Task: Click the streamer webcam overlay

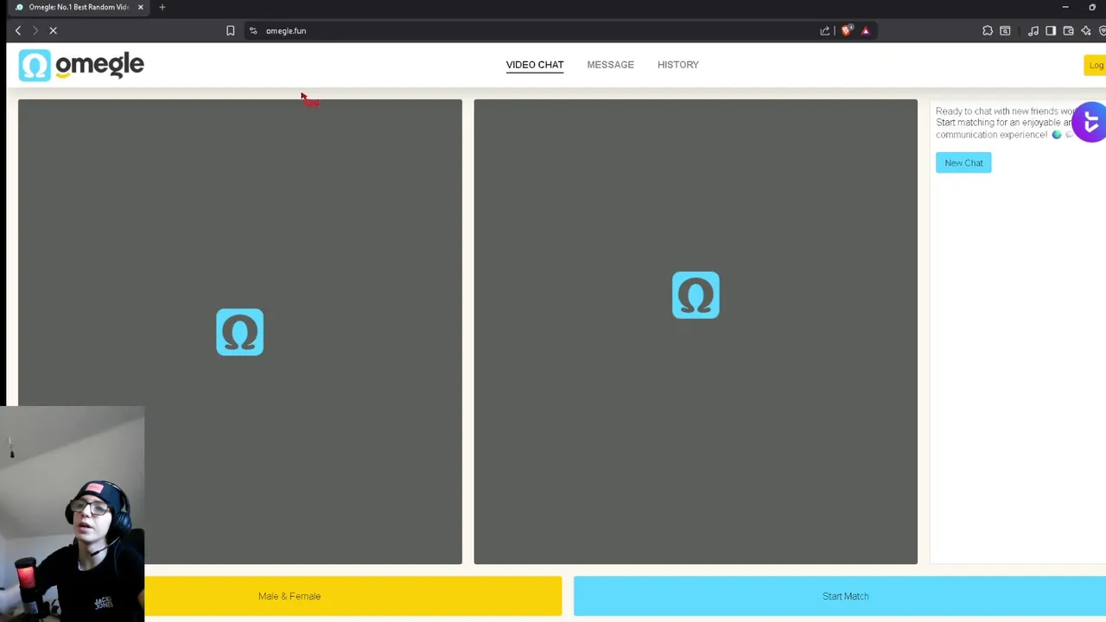Action: [x=73, y=514]
